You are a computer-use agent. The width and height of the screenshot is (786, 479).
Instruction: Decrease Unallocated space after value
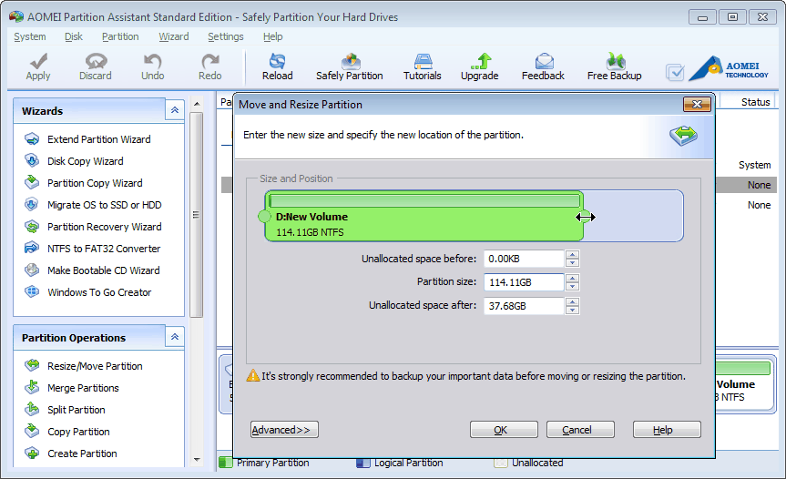coord(573,310)
